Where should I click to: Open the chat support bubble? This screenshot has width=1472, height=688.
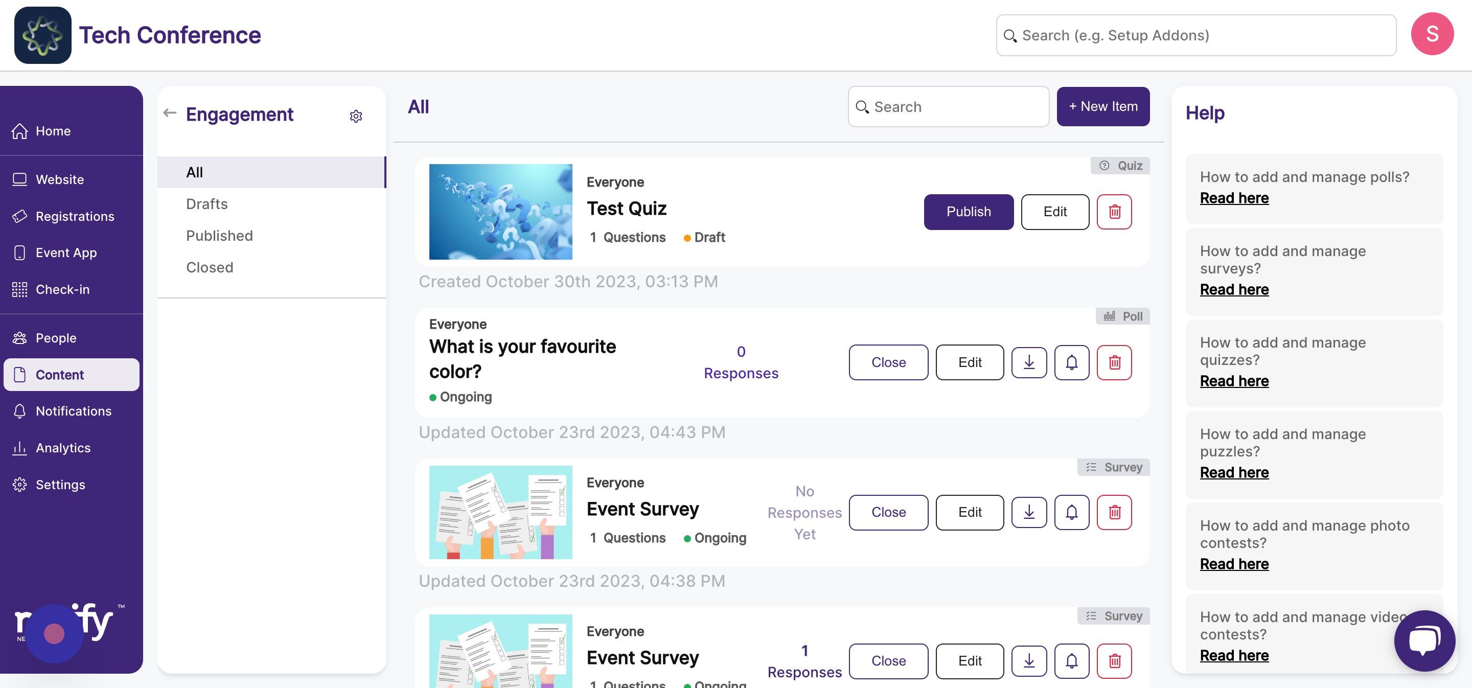pyautogui.click(x=1424, y=640)
